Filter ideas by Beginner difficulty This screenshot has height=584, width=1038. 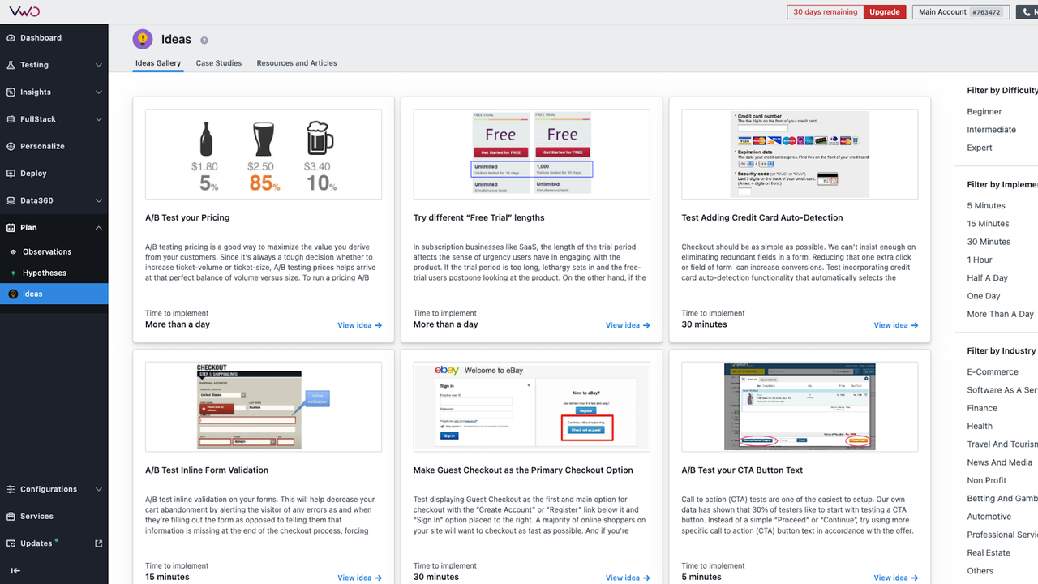click(x=984, y=112)
